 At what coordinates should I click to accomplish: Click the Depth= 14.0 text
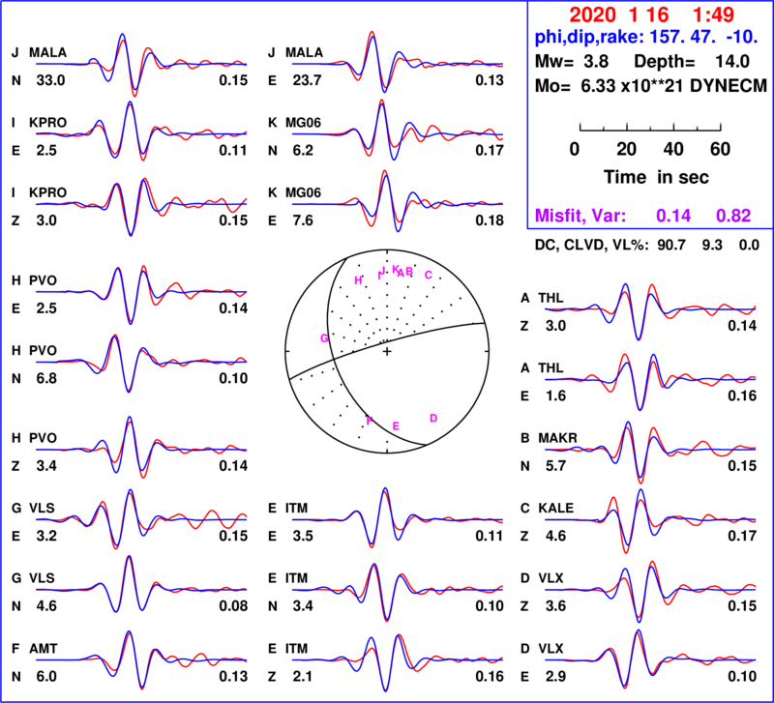pos(692,62)
